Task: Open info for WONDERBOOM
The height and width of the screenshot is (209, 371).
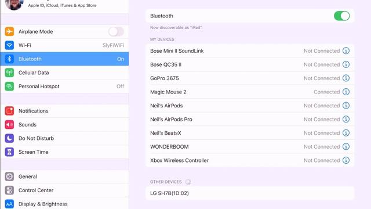Action: coord(346,147)
